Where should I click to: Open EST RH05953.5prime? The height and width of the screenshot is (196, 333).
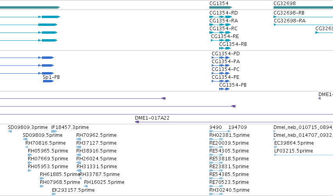pos(48,167)
